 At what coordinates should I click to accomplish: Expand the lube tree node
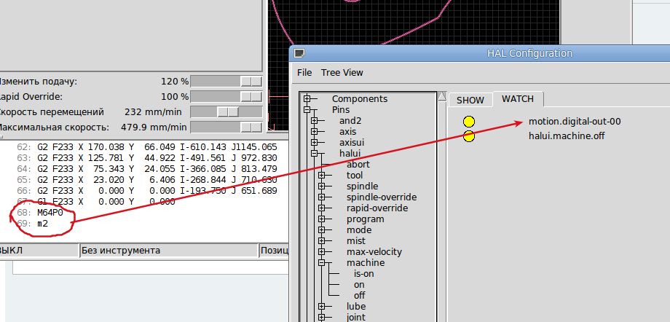[321, 306]
